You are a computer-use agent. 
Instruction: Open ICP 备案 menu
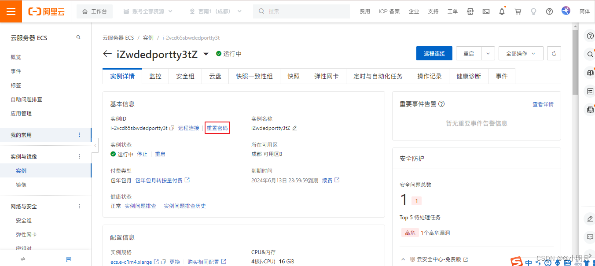coord(389,11)
